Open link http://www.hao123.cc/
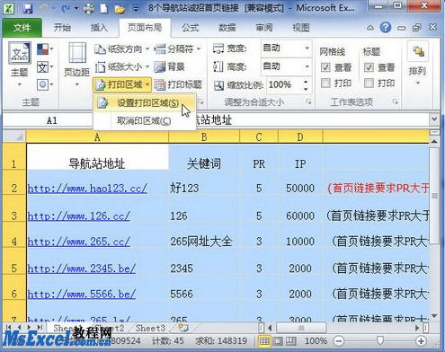 point(87,189)
